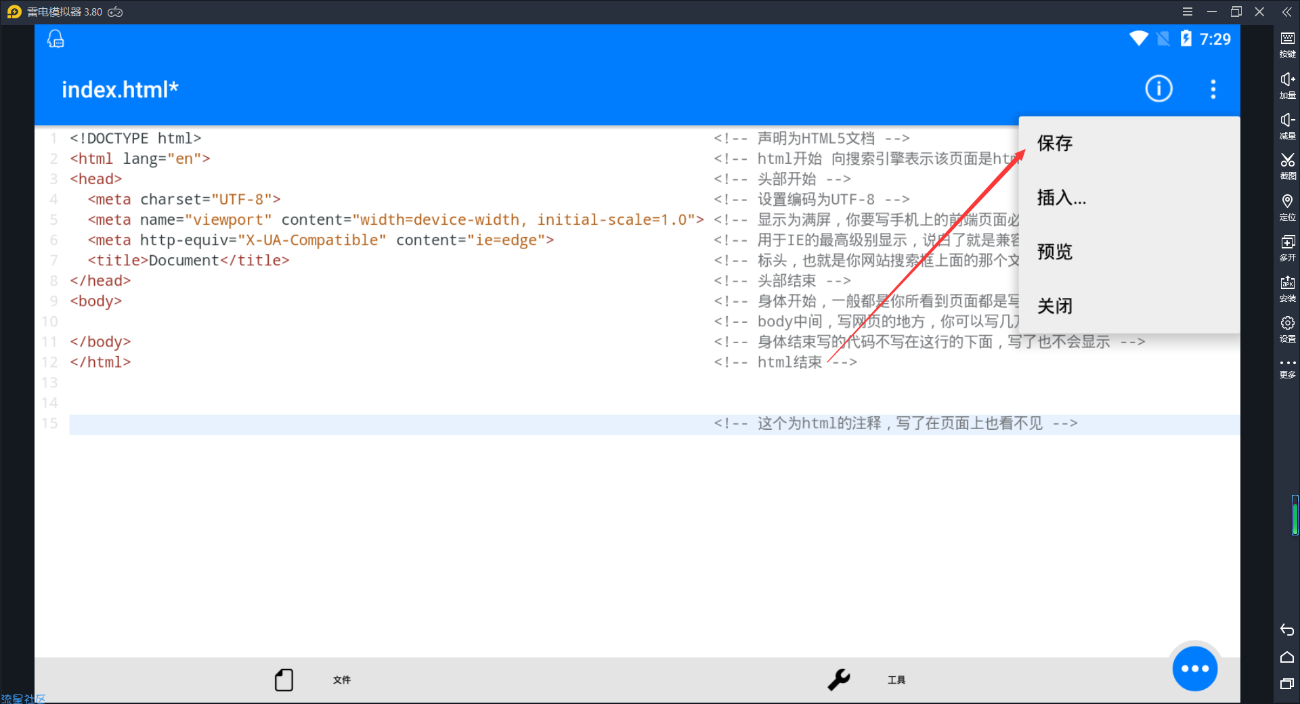Click the <meta charset="UTF-8"> line

pyautogui.click(x=183, y=199)
